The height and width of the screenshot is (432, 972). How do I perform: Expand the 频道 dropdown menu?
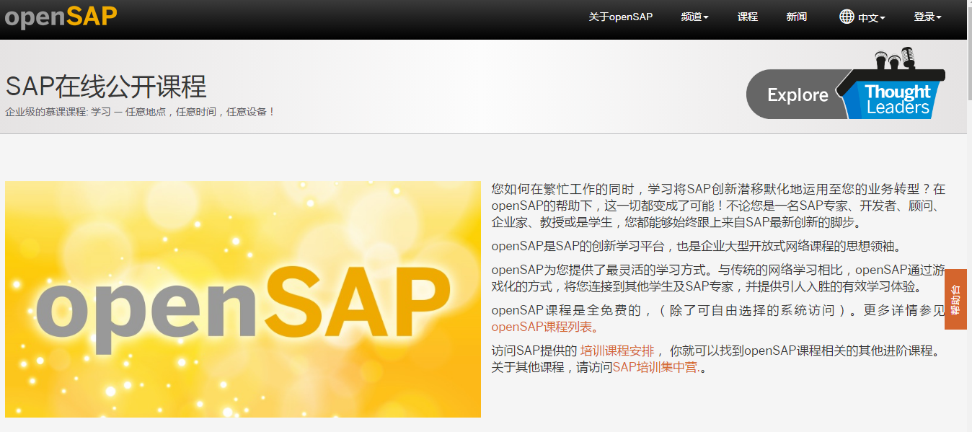click(x=694, y=17)
